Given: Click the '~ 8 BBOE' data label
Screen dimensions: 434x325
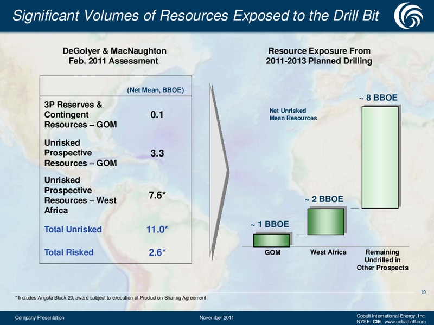Looking at the screenshot, I should tap(378, 98).
